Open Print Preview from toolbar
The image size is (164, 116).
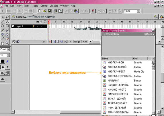click(60, 11)
